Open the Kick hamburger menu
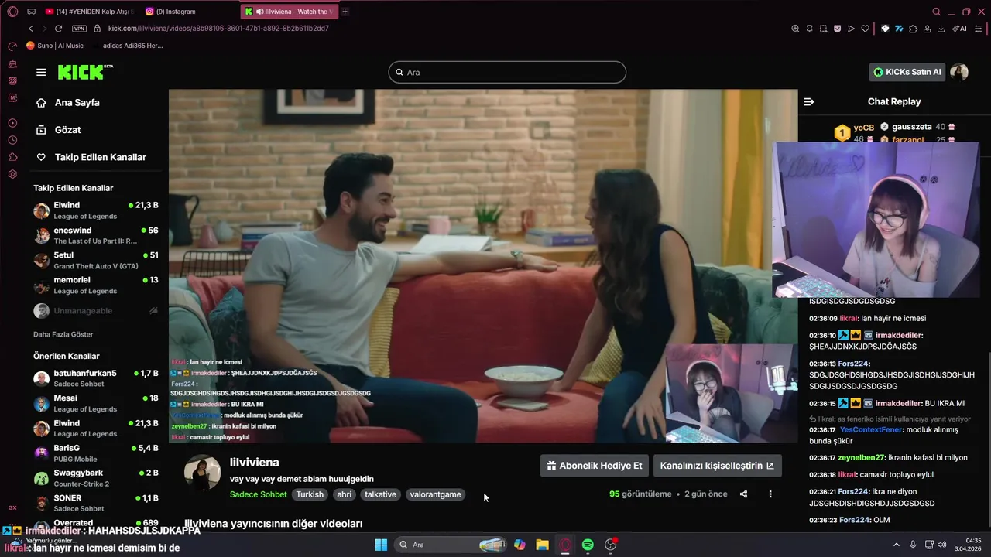991x557 pixels. coord(41,72)
